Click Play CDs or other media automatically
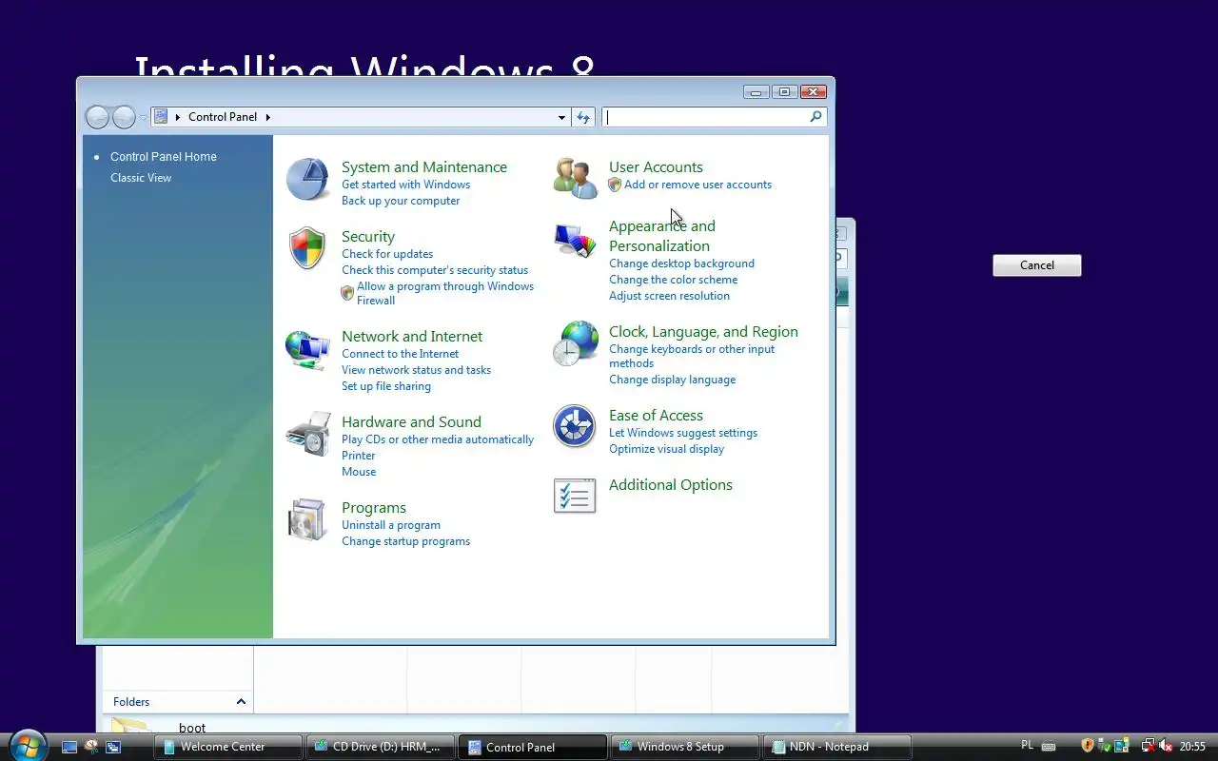This screenshot has height=761, width=1218. (x=438, y=439)
